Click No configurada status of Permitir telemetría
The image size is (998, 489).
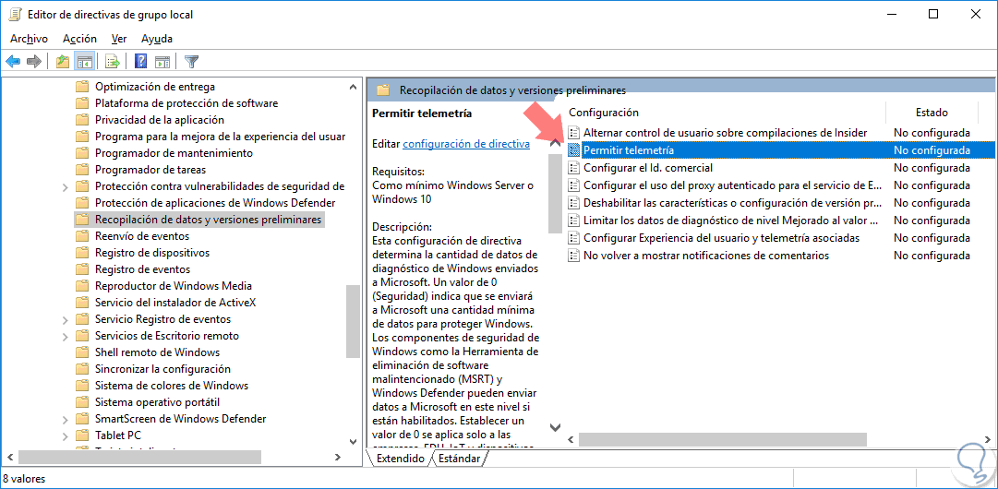tap(932, 150)
